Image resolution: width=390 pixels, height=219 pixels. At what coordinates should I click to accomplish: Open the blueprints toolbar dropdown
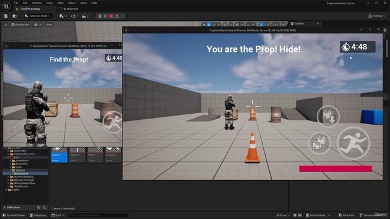(x=74, y=16)
